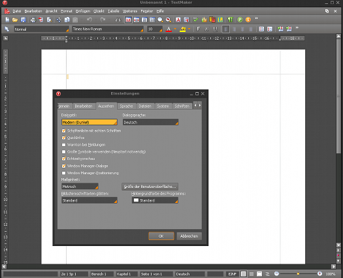Click the red A text frame icon
Image resolution: width=343 pixels, height=278 pixels.
pyautogui.click(x=178, y=20)
